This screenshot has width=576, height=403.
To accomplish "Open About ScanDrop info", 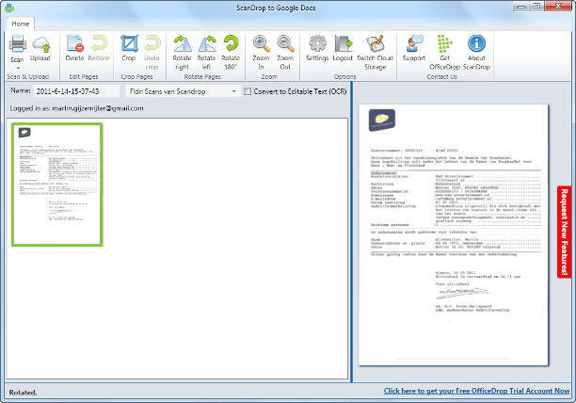I will (x=476, y=53).
